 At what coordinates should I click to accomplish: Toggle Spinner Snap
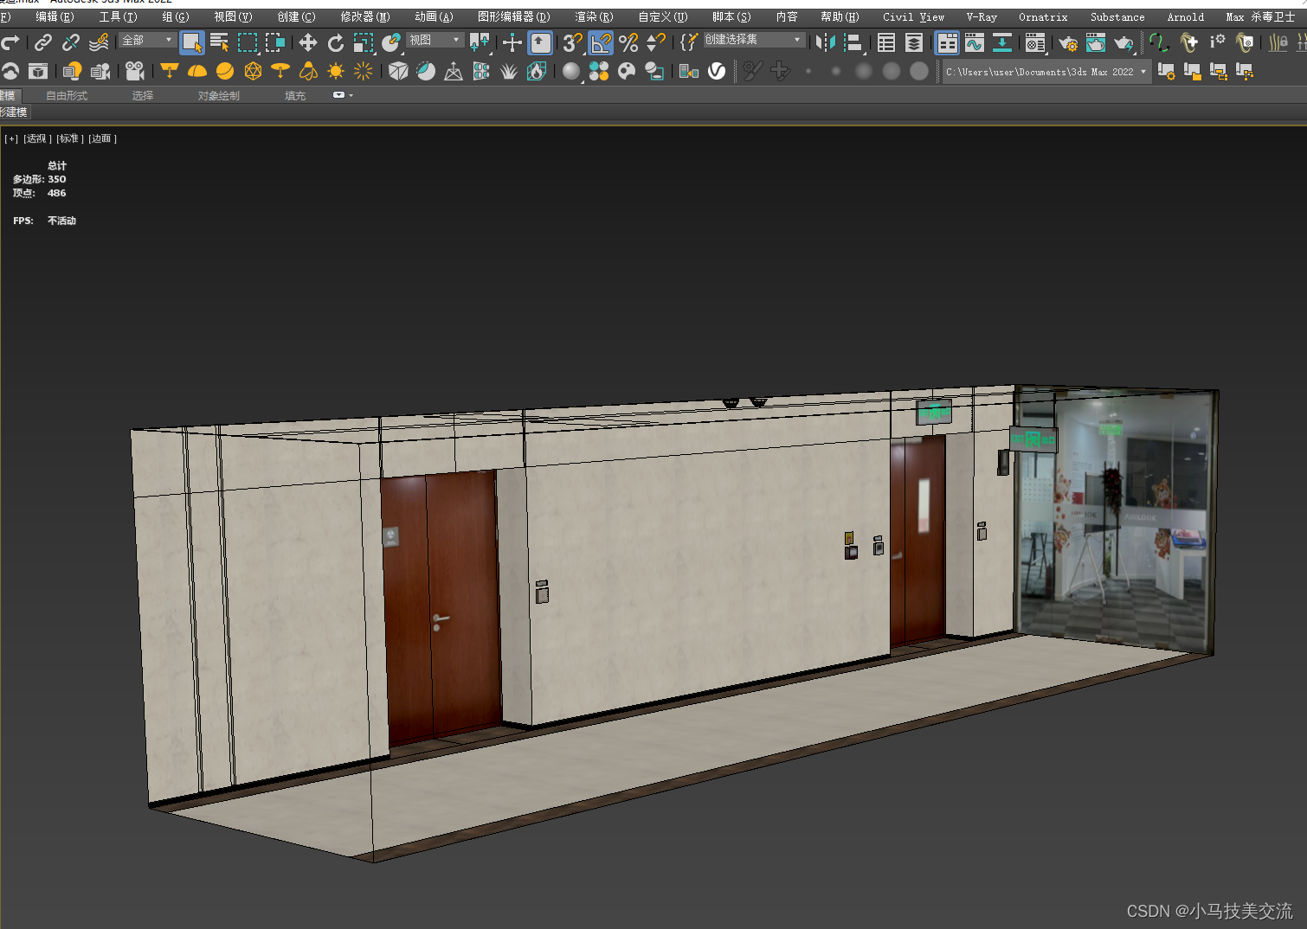pos(656,42)
